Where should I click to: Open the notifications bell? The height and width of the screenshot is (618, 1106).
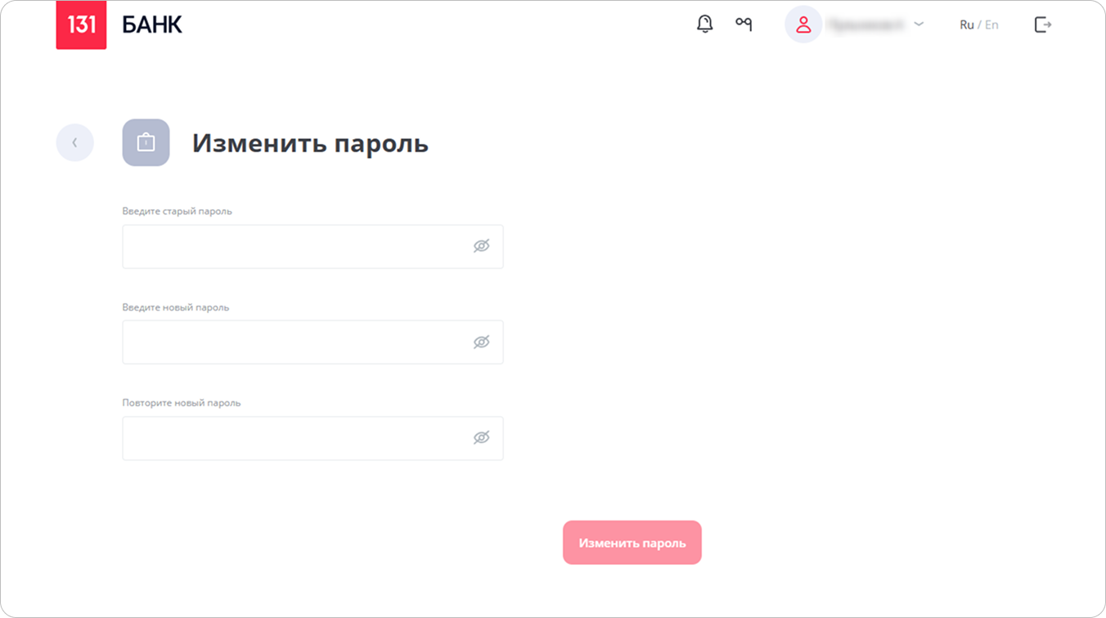pos(704,25)
